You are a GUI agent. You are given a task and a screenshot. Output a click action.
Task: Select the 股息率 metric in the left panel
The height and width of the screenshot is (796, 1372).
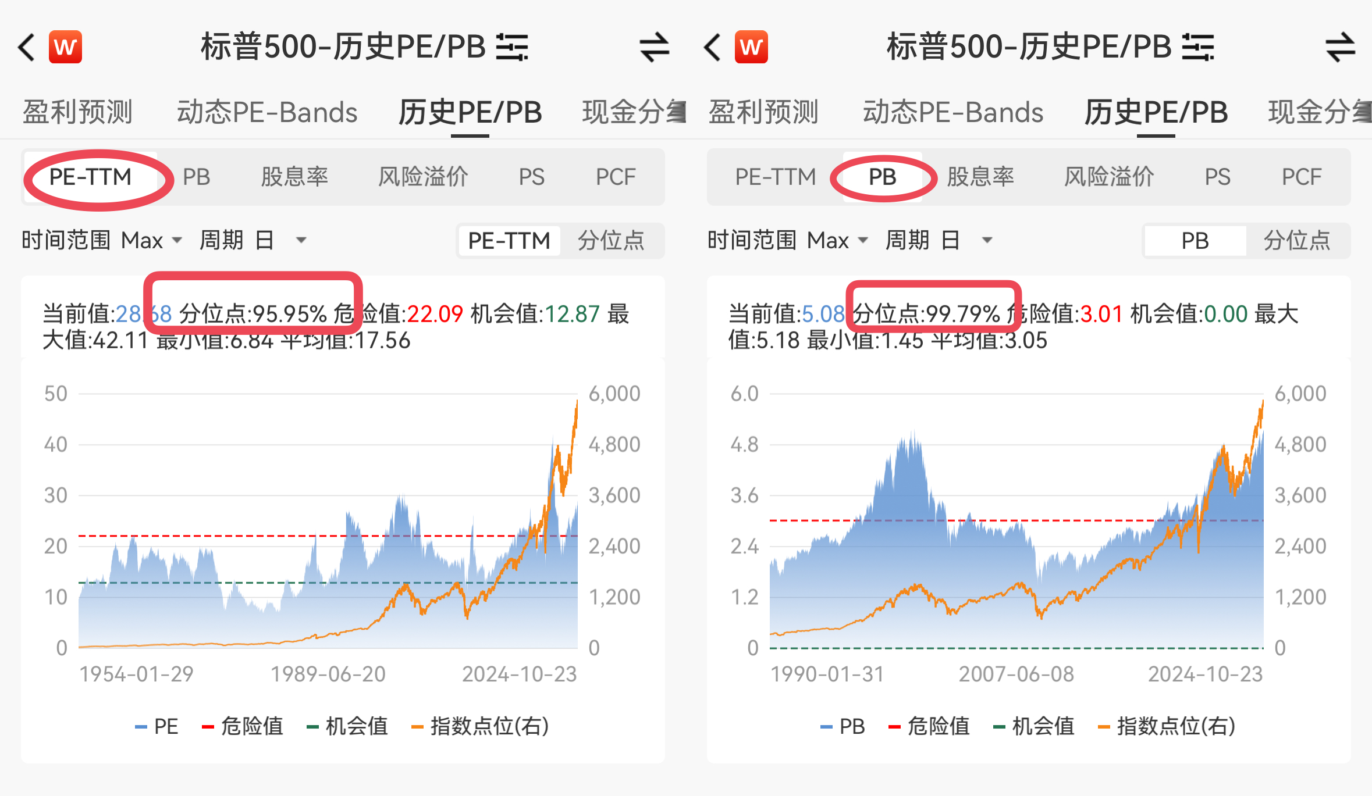click(294, 177)
